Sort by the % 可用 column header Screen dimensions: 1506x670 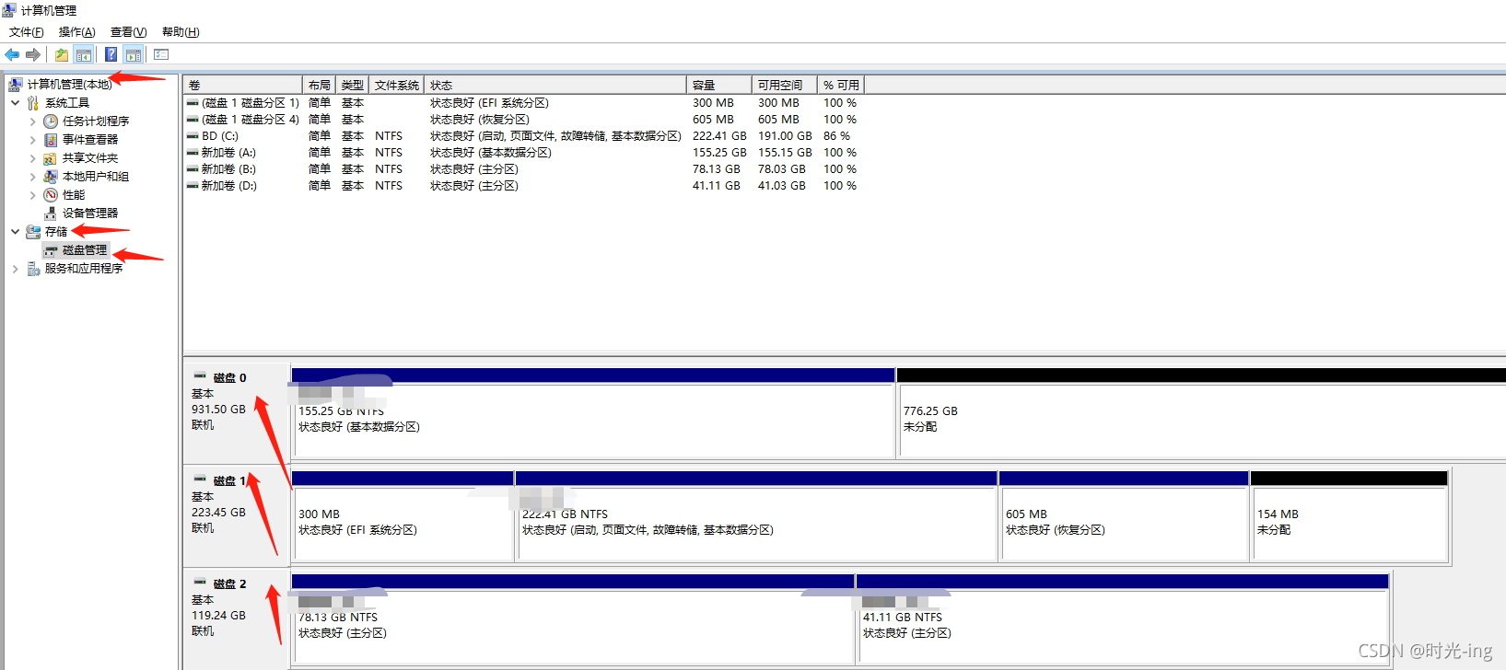coord(841,85)
